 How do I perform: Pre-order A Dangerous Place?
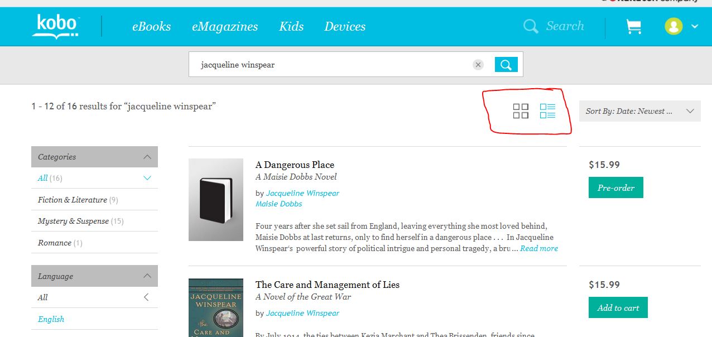(616, 188)
